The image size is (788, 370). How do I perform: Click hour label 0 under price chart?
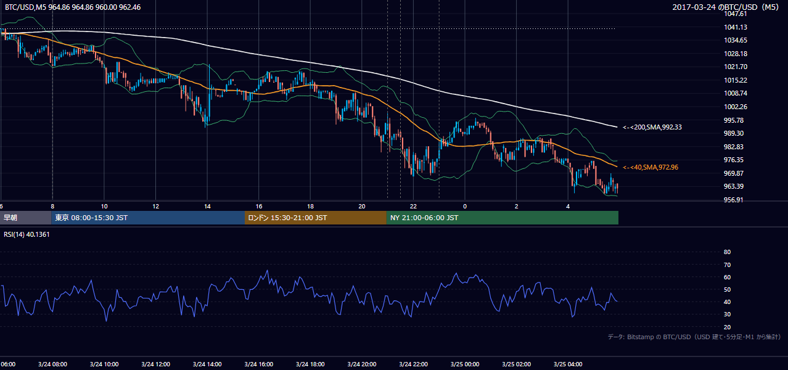click(465, 206)
